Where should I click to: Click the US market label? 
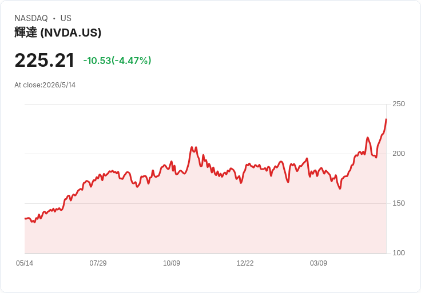tap(66, 18)
